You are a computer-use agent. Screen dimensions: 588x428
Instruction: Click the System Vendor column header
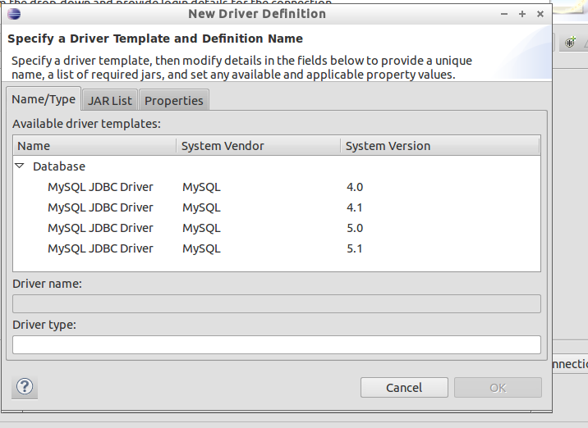click(258, 146)
